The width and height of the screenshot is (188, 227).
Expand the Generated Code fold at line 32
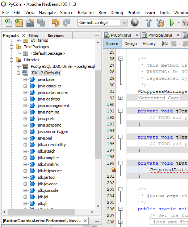click(x=120, y=98)
